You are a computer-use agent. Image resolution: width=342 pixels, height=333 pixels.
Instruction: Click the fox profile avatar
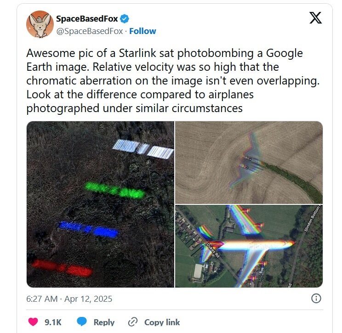pos(40,24)
